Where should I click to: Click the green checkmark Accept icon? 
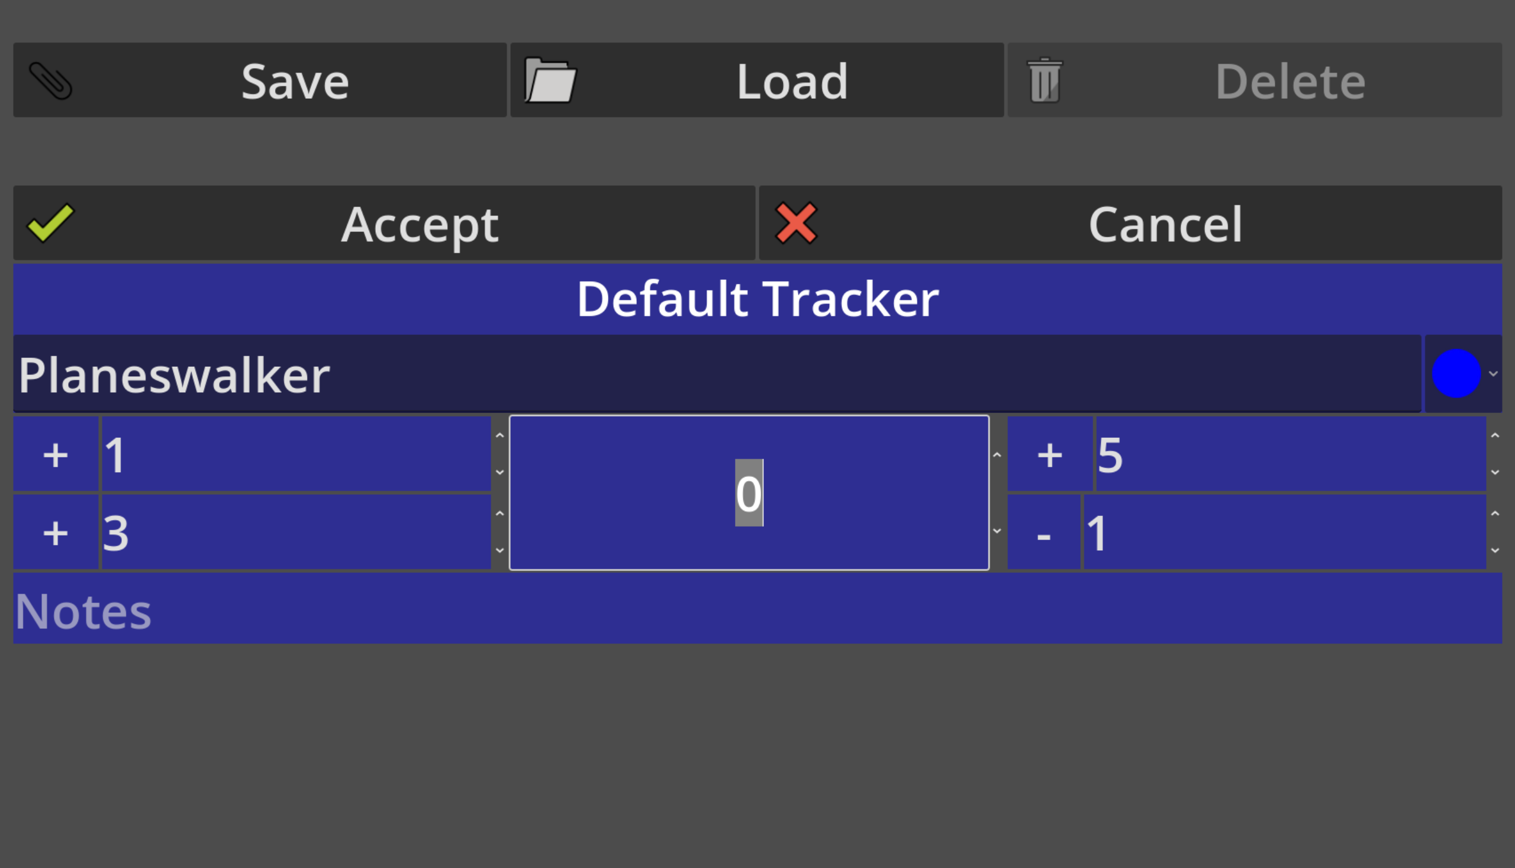[x=51, y=223]
